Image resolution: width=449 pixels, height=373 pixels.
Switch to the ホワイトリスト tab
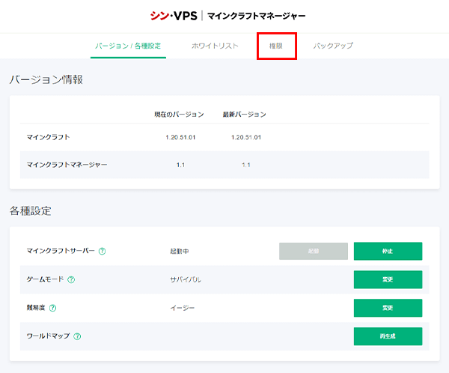pyautogui.click(x=215, y=46)
